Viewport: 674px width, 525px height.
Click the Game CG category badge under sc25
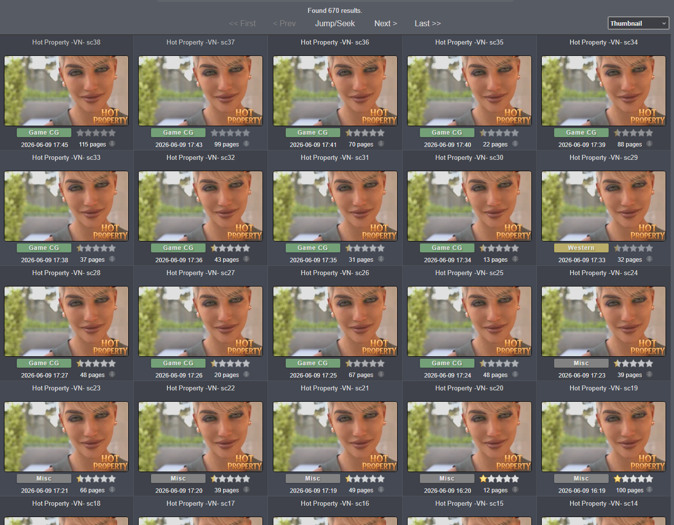[x=447, y=363]
